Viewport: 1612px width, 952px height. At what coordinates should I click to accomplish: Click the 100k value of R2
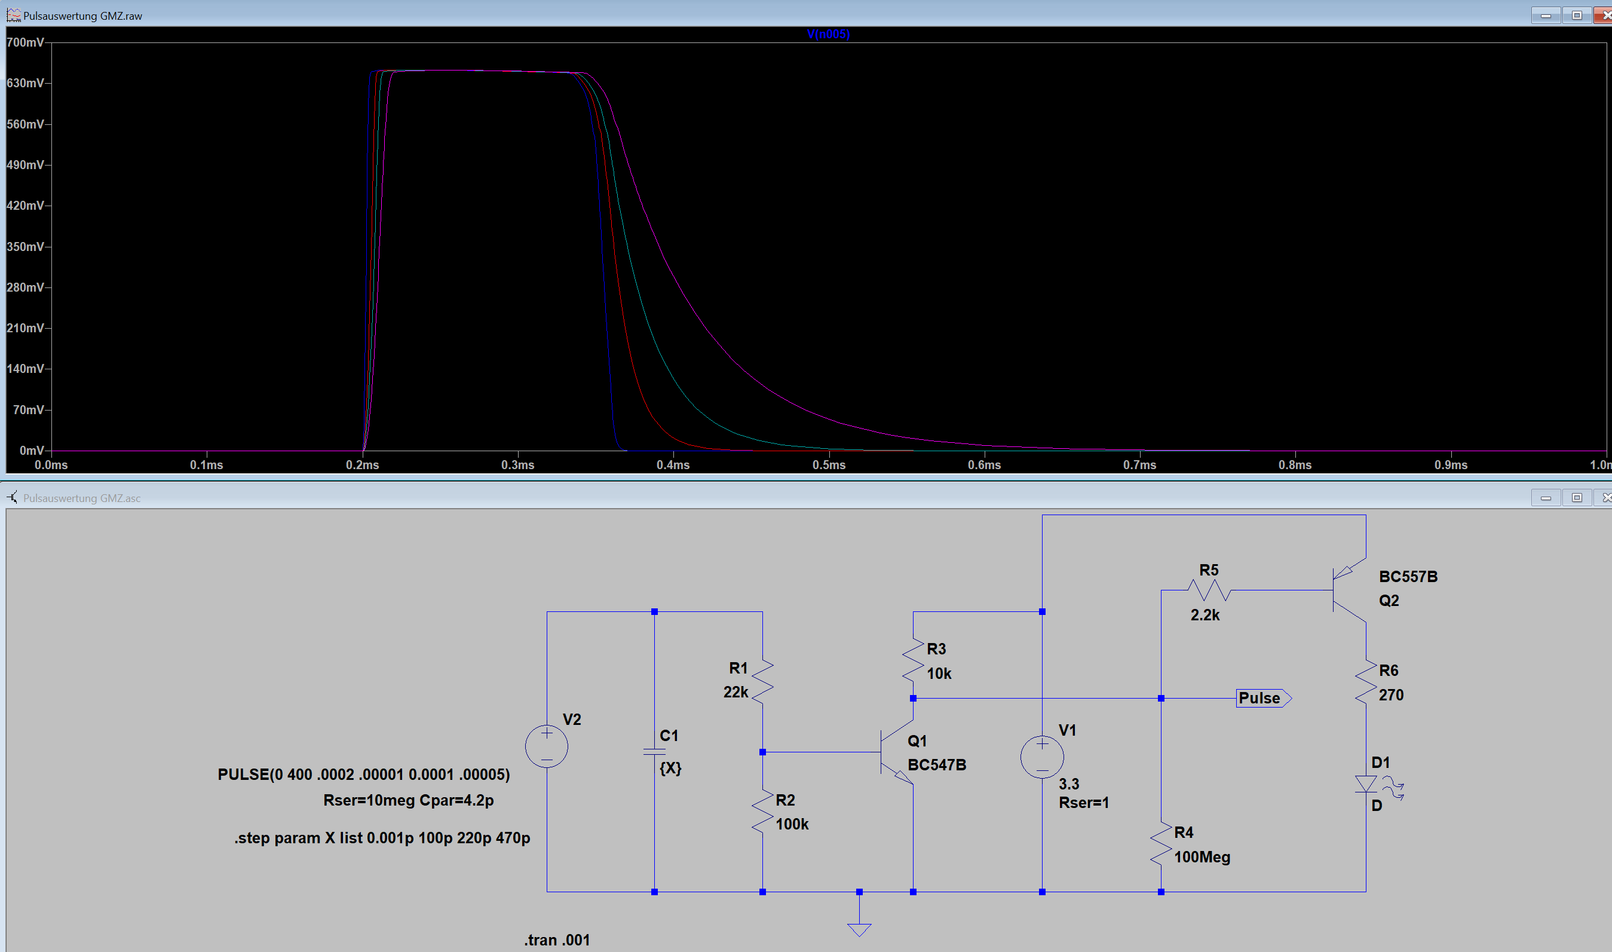792,824
